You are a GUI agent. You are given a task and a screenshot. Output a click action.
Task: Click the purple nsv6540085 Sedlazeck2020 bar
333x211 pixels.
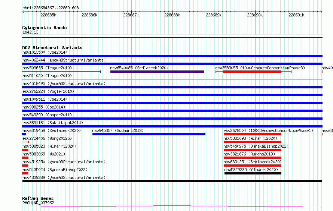coord(157,72)
